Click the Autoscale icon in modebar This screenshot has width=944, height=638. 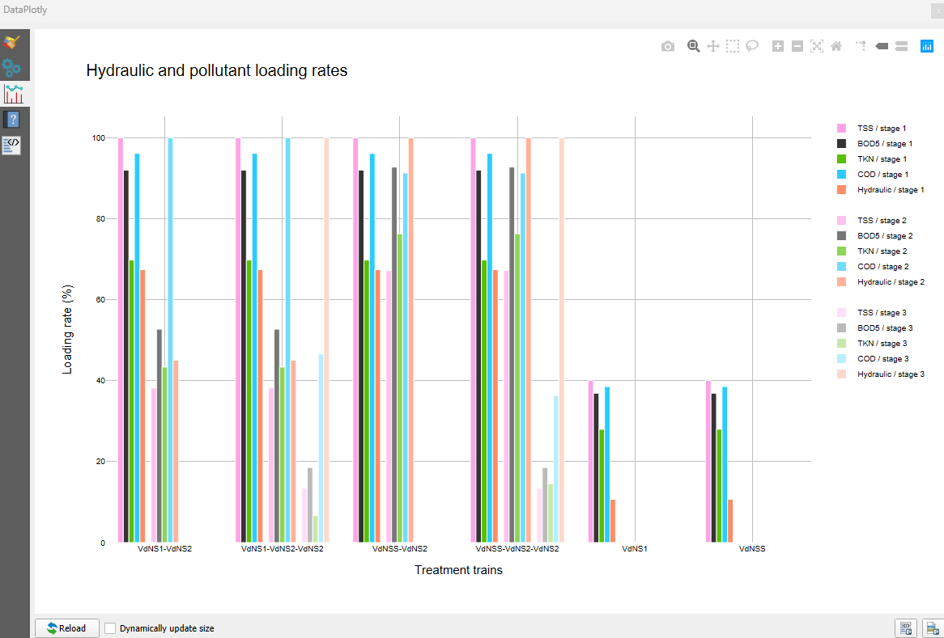pyautogui.click(x=817, y=47)
